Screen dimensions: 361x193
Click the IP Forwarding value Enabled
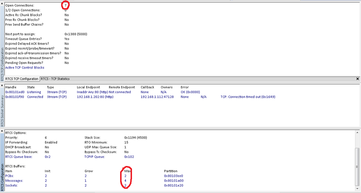pyautogui.click(x=51, y=142)
